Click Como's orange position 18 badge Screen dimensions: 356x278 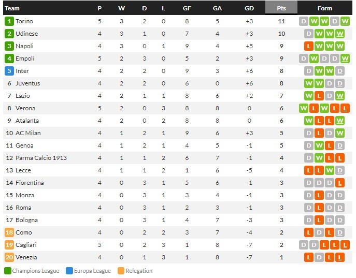tap(9, 232)
